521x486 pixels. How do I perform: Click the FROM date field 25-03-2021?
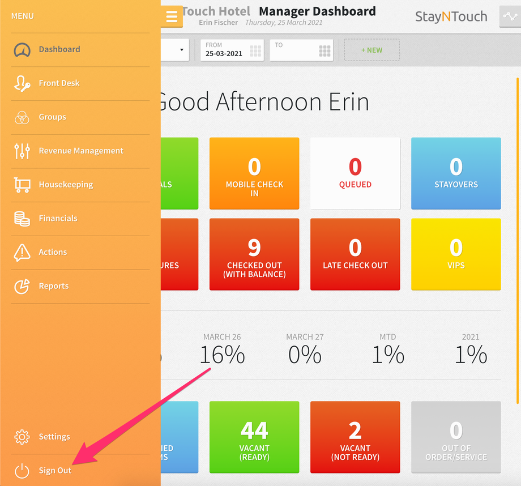[232, 50]
